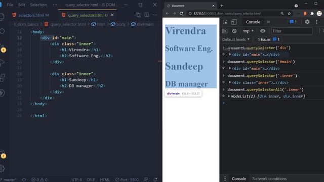Reload the browser page
Viewport: 324px width, 182px height.
(181, 14)
